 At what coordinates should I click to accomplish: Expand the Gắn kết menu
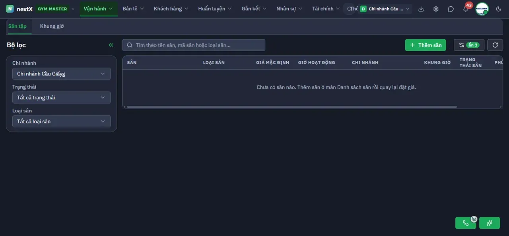(254, 9)
